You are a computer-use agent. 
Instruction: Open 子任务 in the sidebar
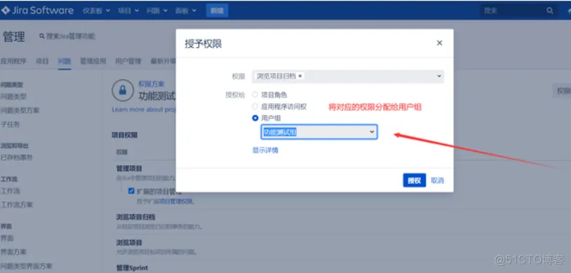point(11,124)
